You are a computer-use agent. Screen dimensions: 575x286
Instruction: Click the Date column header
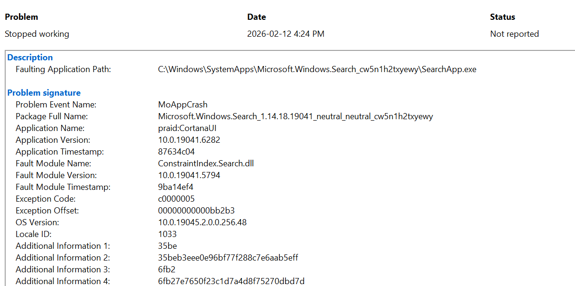pos(257,17)
